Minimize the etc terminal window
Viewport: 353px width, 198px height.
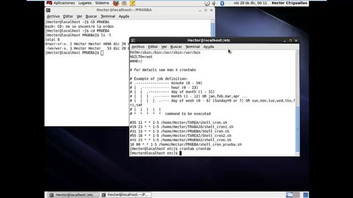click(285, 41)
